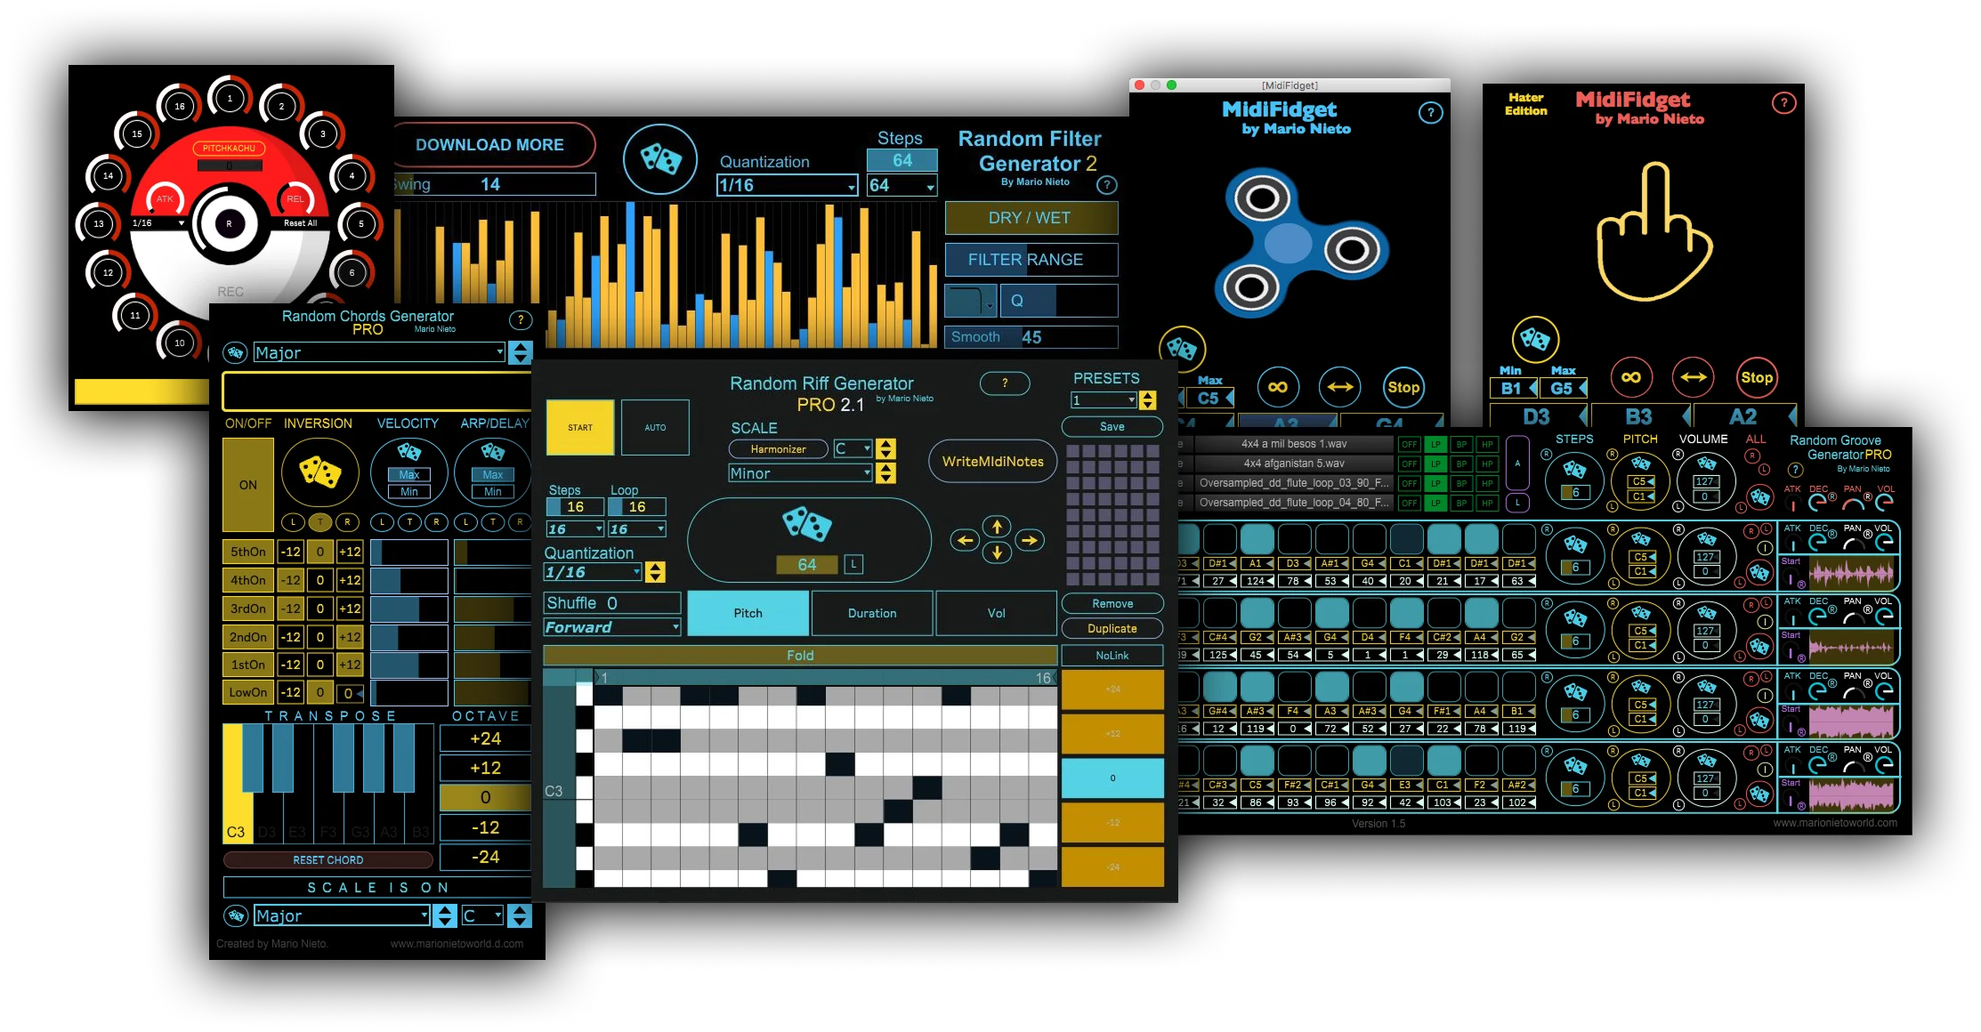
Task: Open the Forward playback direction dropdown
Action: point(610,626)
